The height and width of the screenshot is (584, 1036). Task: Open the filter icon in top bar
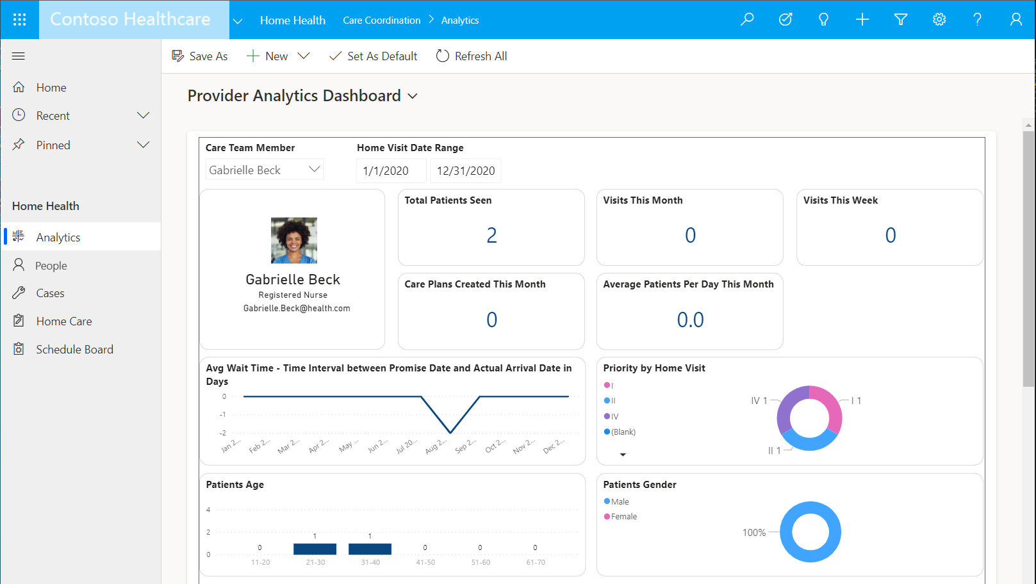(901, 19)
